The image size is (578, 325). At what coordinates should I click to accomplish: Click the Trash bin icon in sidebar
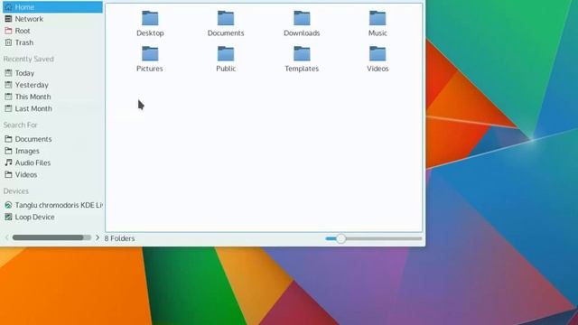point(8,42)
